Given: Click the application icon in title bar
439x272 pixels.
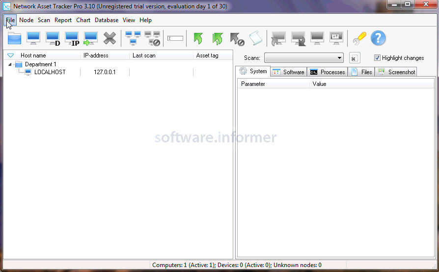Looking at the screenshot, I should click(7, 6).
